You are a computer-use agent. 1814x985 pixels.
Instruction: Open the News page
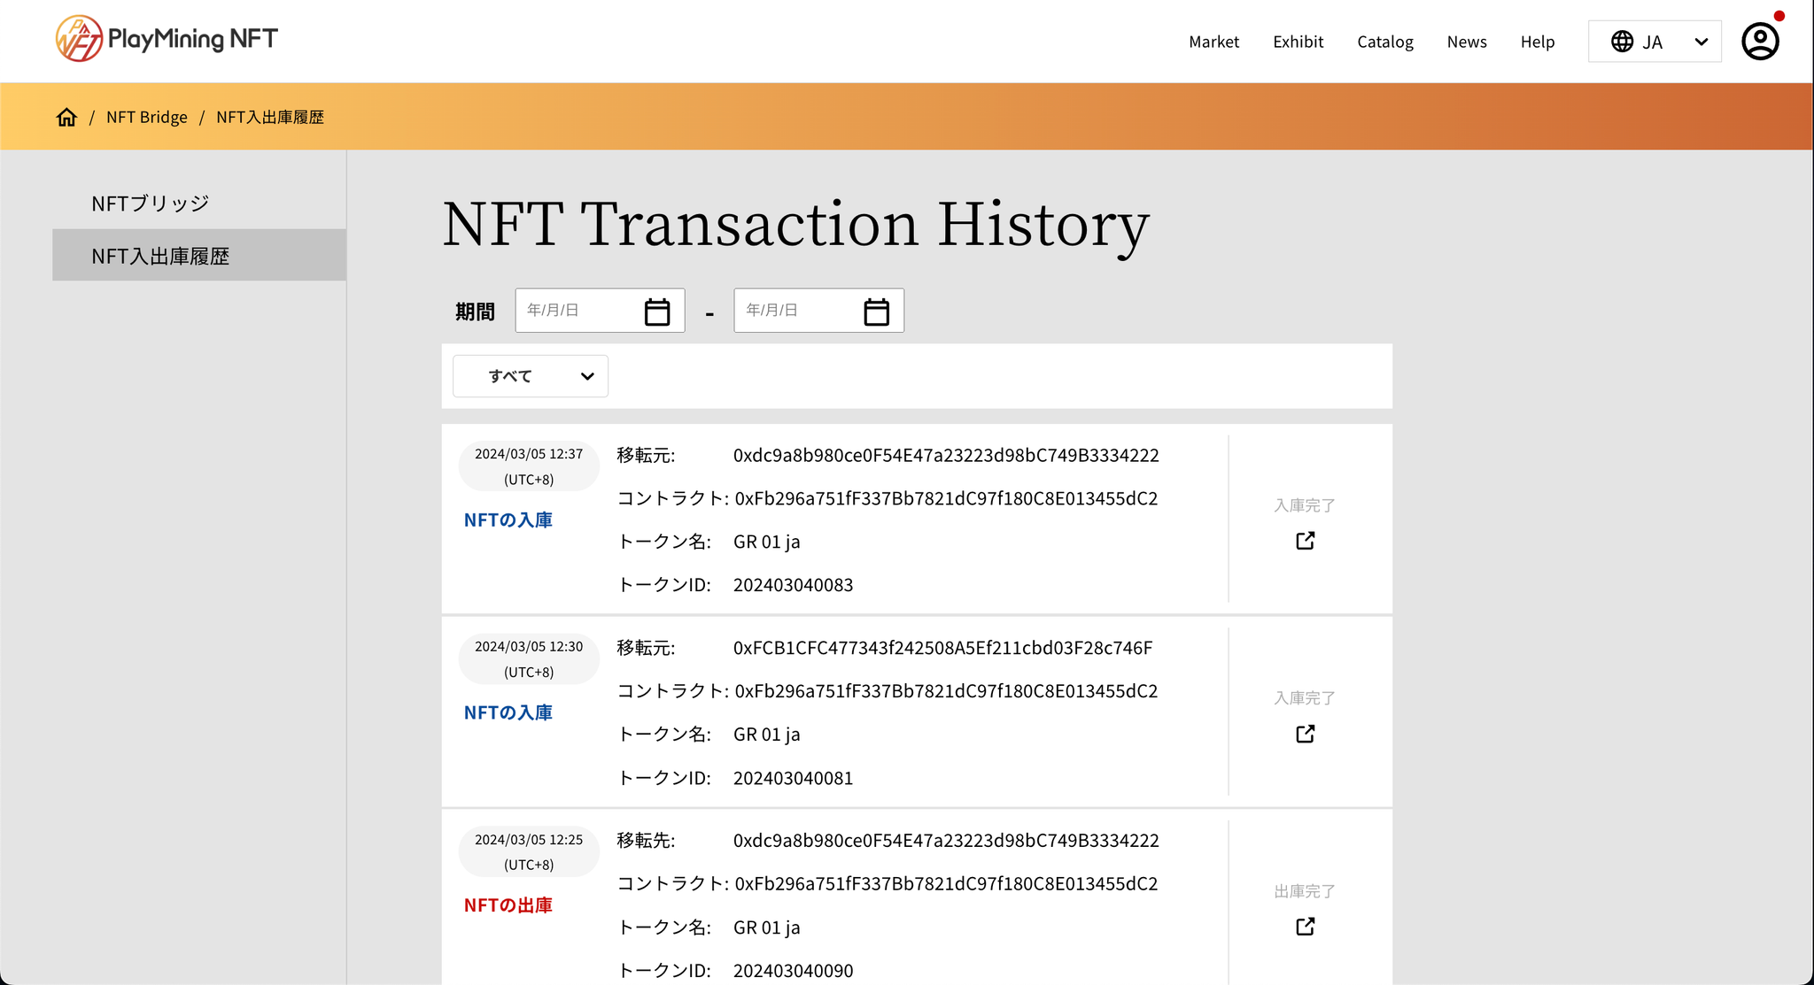tap(1466, 42)
